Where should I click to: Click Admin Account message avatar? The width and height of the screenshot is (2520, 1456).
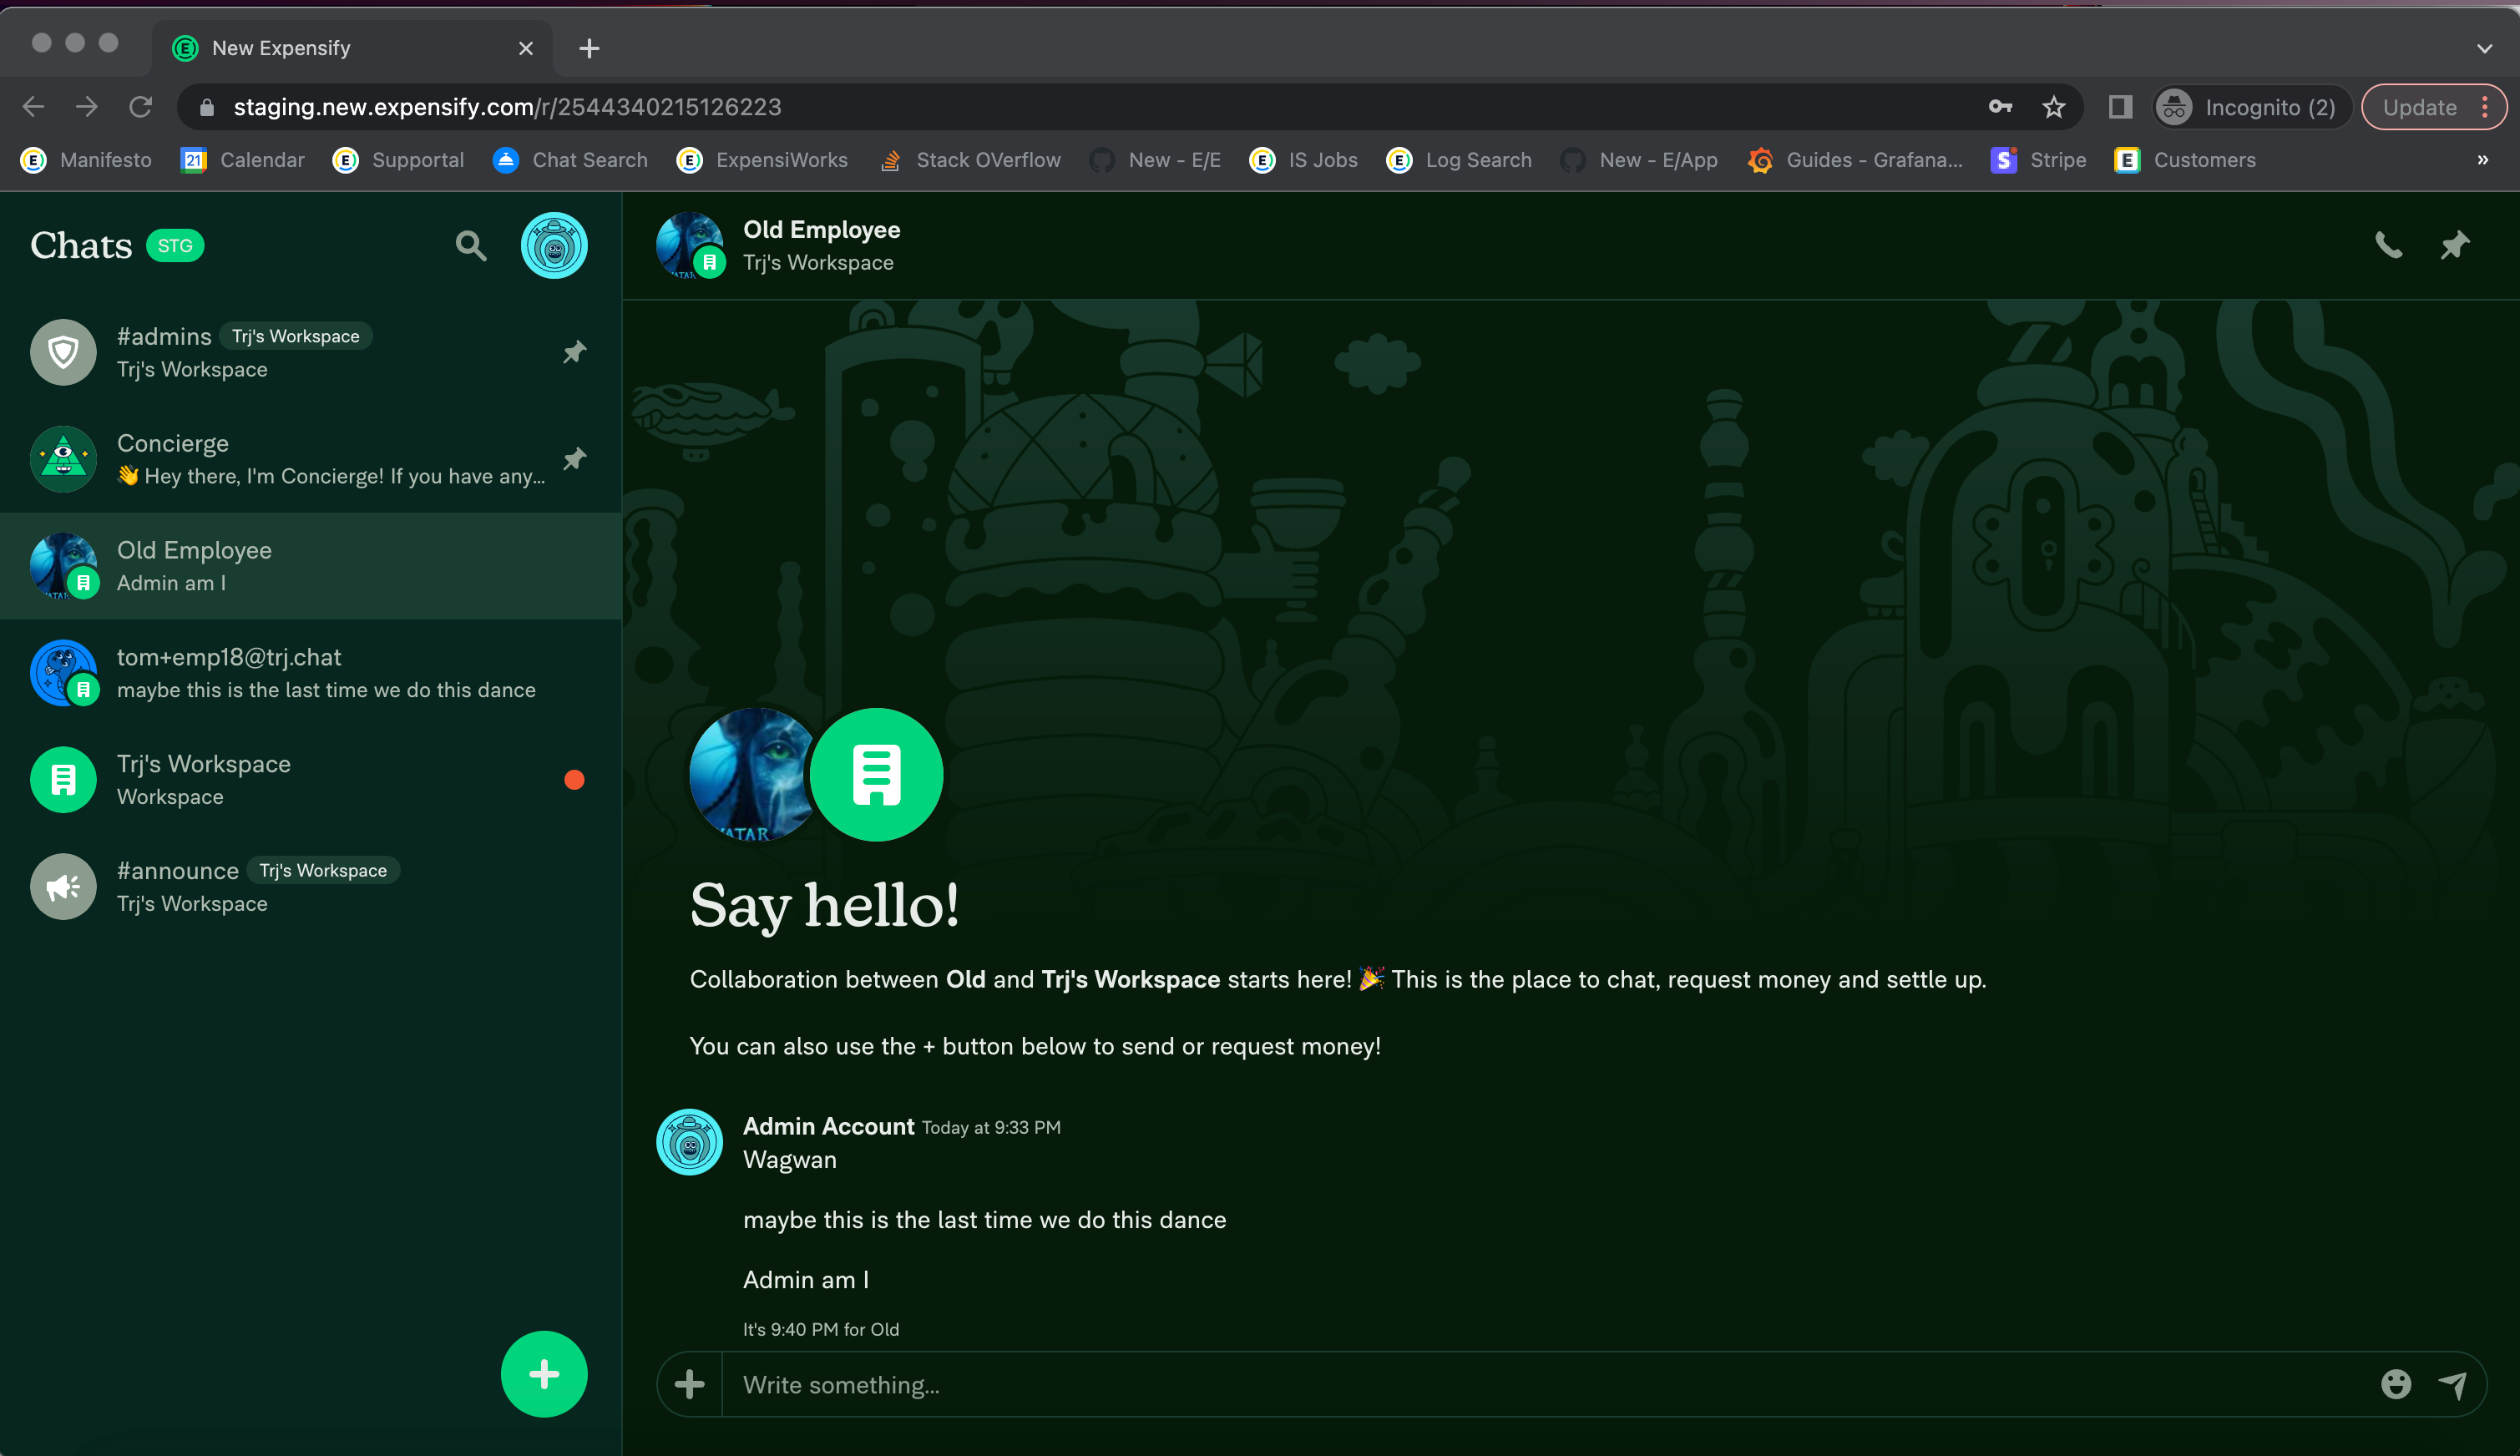click(x=690, y=1142)
